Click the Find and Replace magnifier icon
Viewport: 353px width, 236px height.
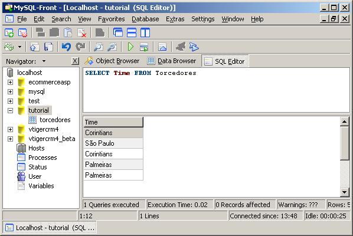click(112, 47)
